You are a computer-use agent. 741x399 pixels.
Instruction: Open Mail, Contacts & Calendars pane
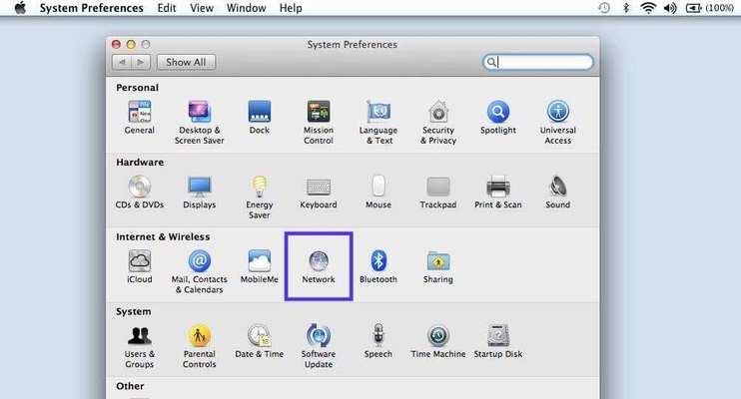[200, 271]
